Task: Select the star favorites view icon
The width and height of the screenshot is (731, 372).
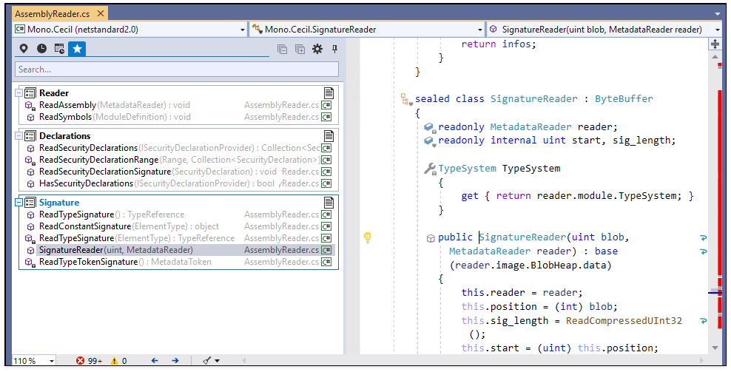Action: point(77,49)
